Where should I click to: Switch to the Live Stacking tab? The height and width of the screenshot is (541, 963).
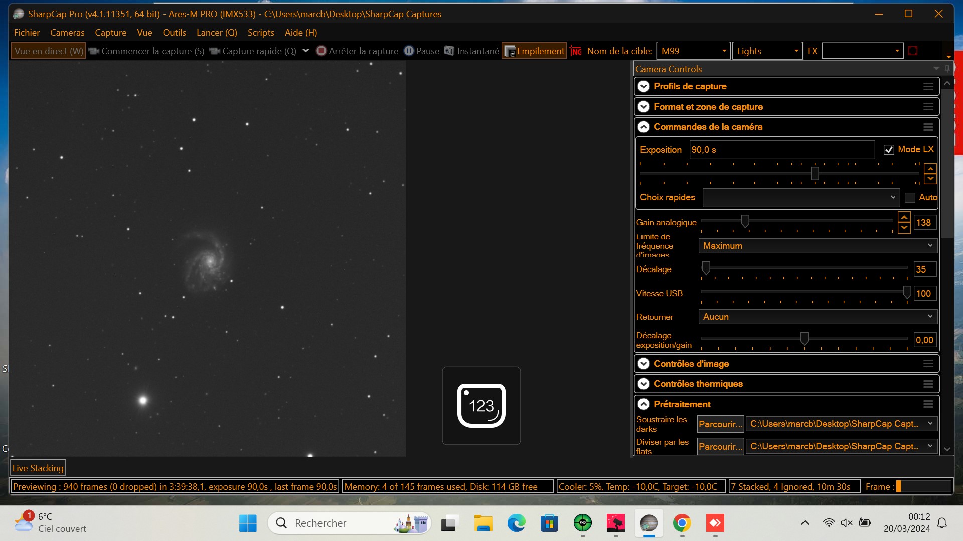click(x=38, y=468)
